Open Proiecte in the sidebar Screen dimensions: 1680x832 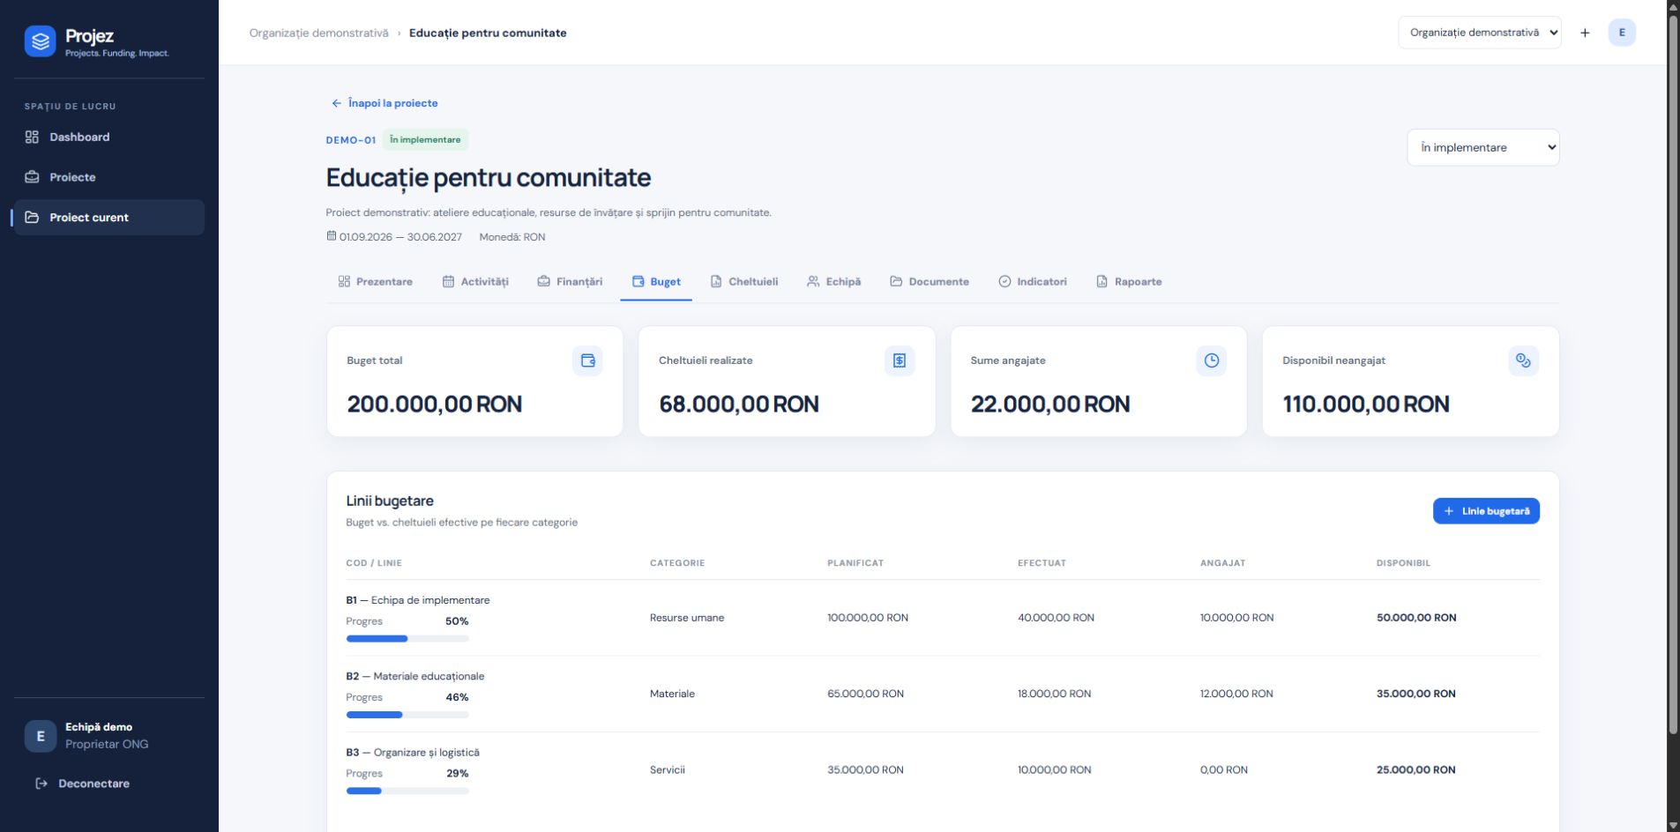[109, 177]
